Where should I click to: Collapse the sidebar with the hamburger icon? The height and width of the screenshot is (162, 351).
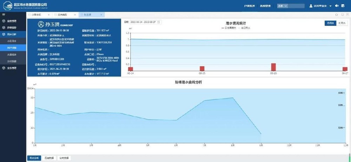coord(4,15)
